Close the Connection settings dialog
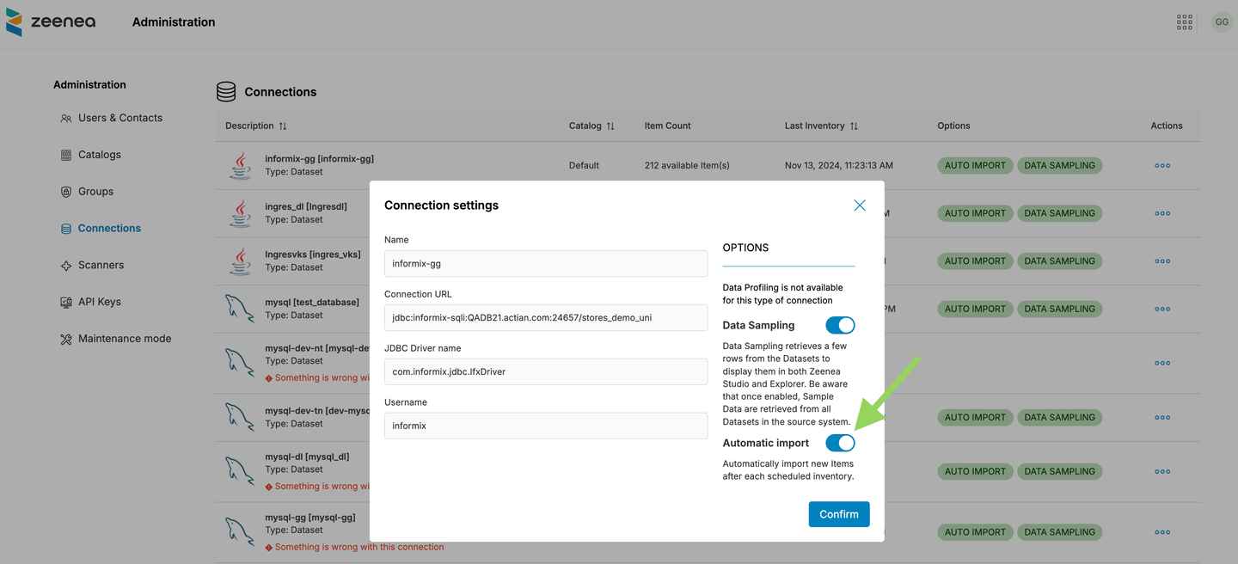The height and width of the screenshot is (564, 1238). point(859,205)
